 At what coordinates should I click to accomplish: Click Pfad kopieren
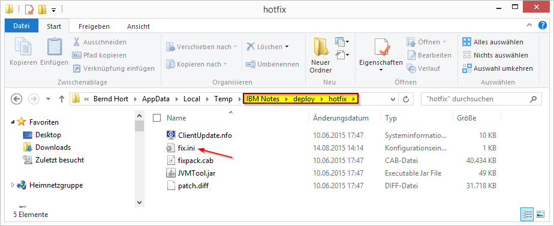click(x=100, y=55)
